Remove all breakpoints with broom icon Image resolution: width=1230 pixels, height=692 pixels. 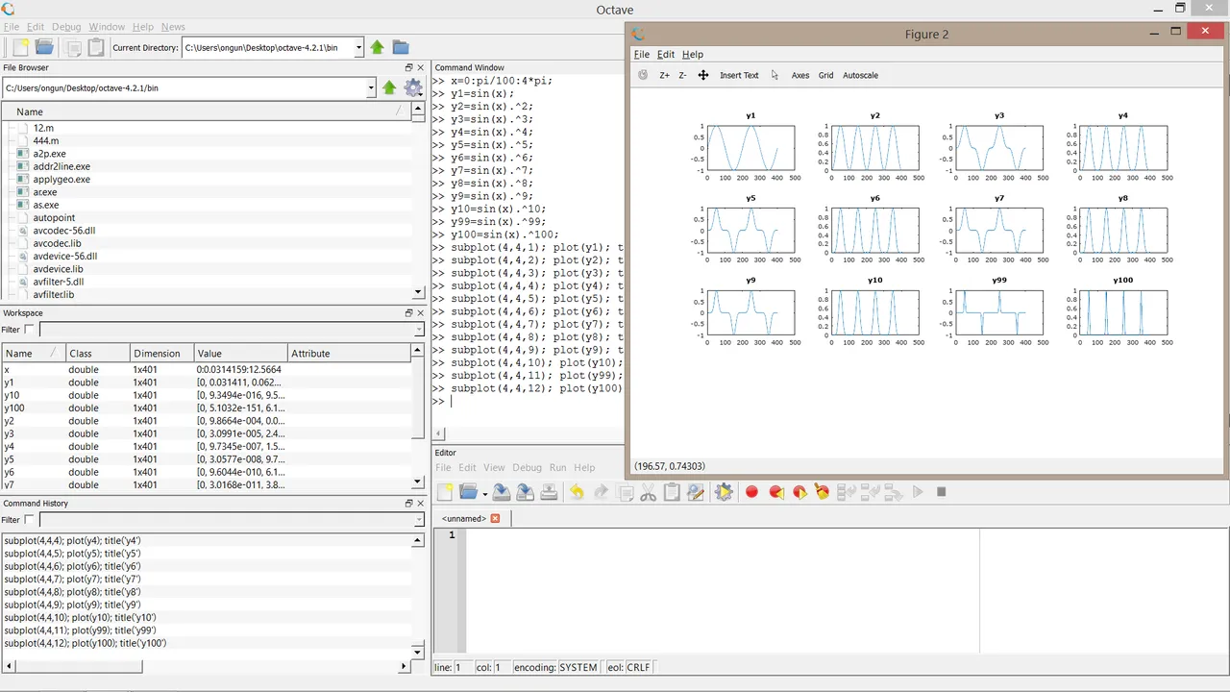pyautogui.click(x=822, y=492)
